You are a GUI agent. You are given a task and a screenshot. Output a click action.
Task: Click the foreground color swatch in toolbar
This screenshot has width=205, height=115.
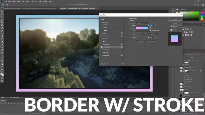coord(1,74)
